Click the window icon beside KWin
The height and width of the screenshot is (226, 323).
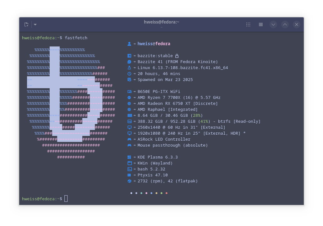129,163
